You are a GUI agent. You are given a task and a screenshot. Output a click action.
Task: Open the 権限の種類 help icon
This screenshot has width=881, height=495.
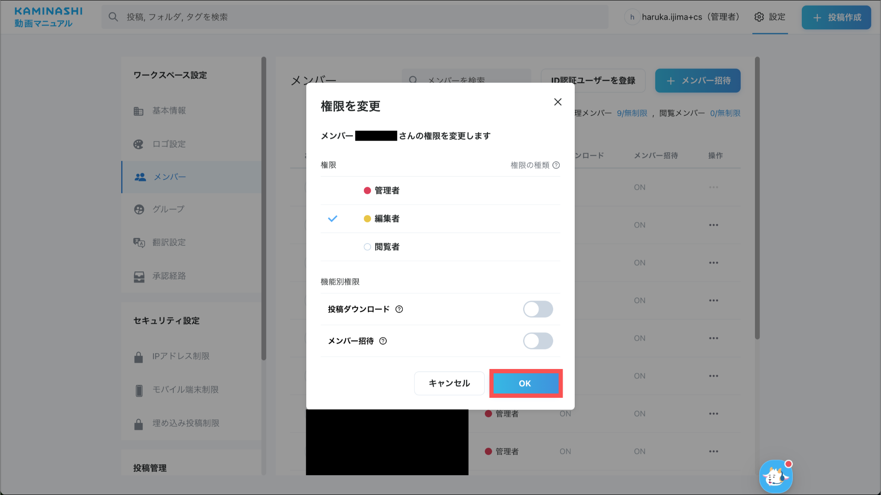point(556,165)
